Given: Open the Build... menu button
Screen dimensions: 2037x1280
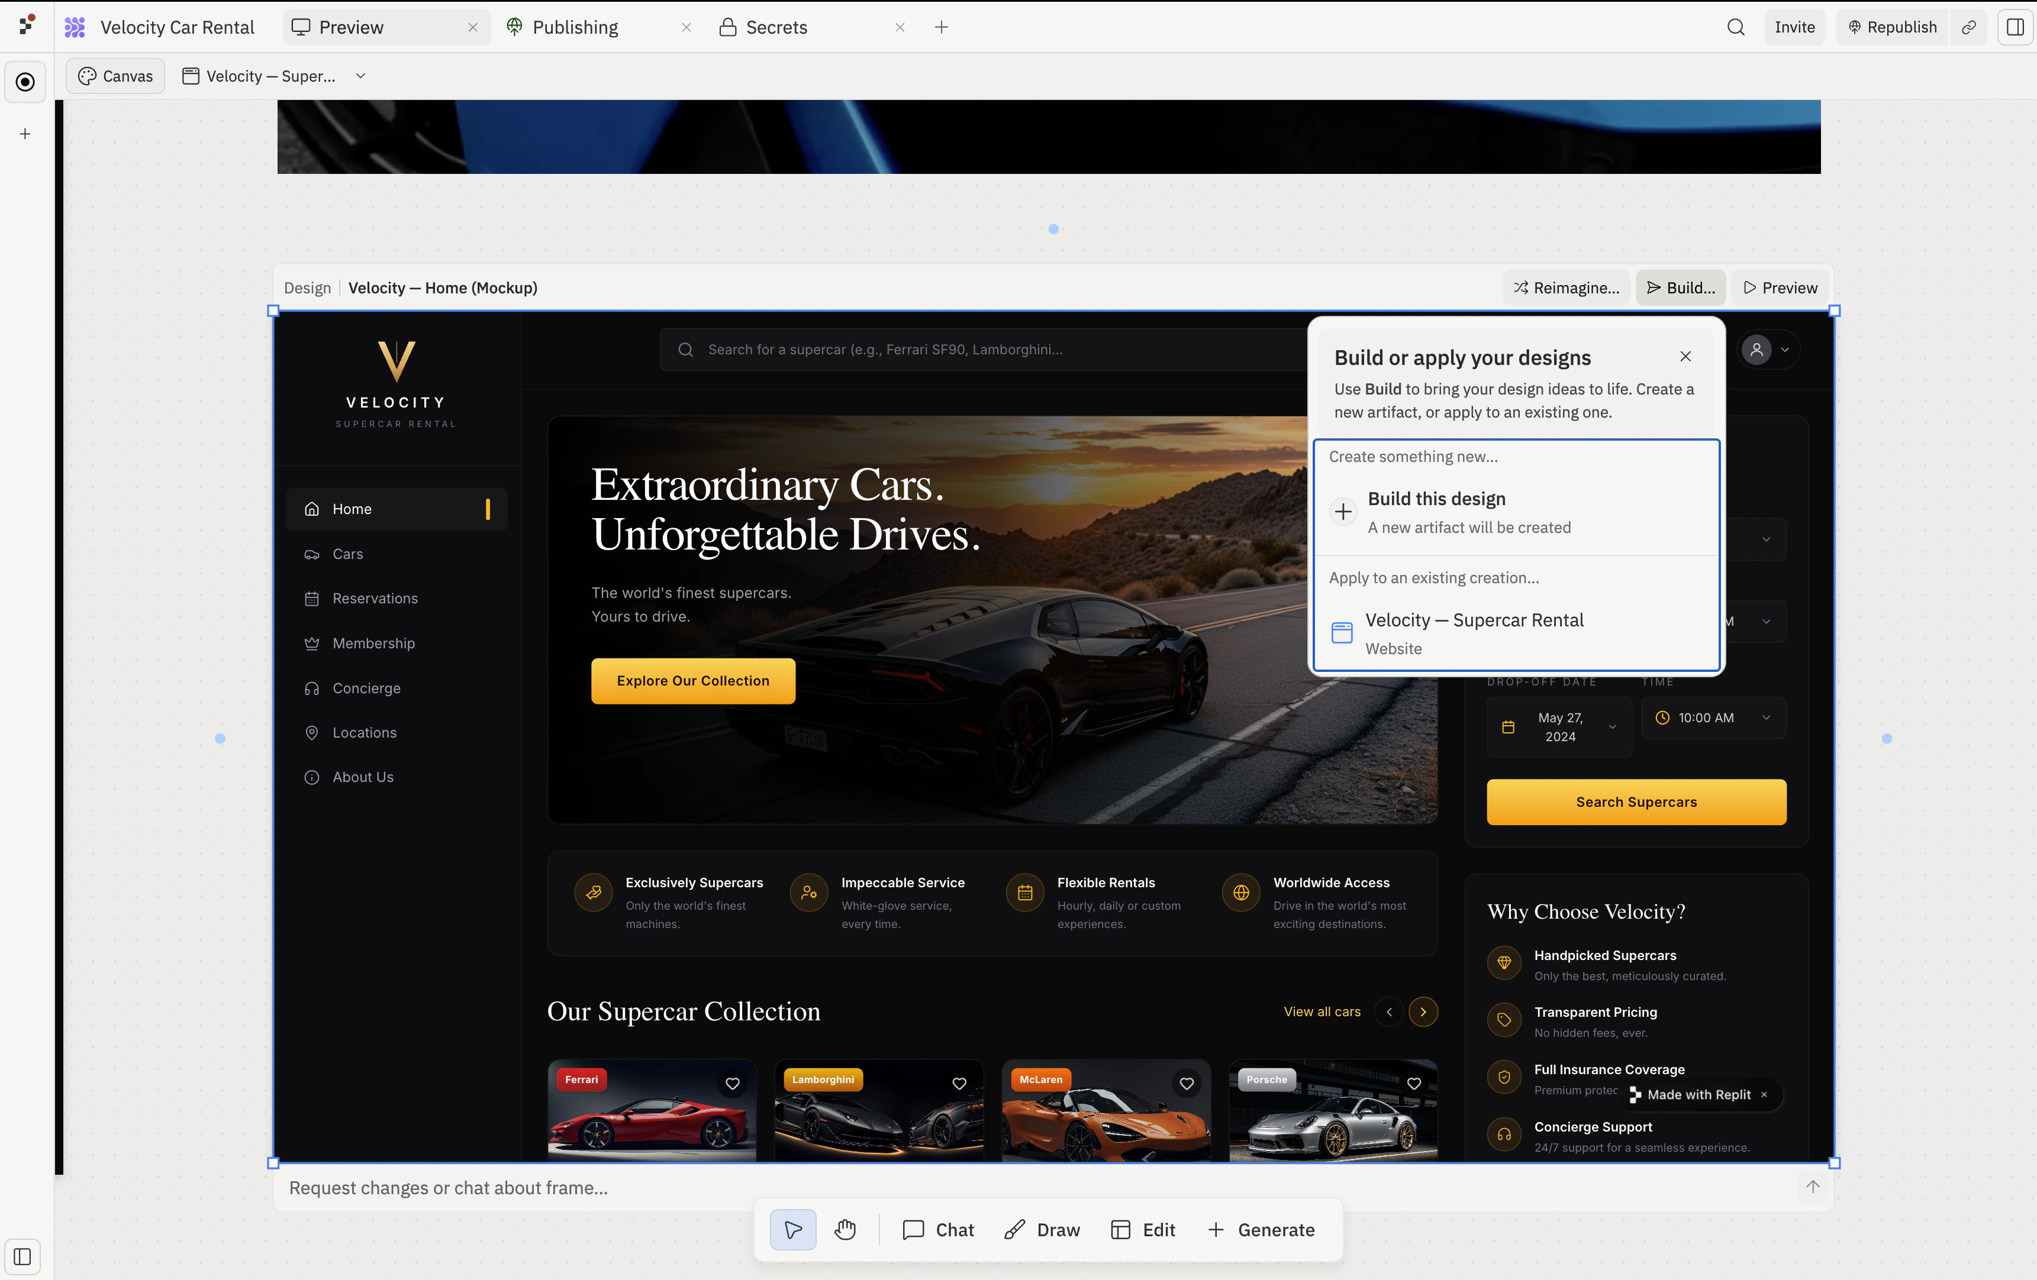Looking at the screenshot, I should tap(1680, 287).
